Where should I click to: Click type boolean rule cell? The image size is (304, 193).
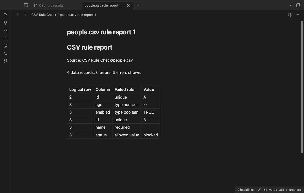(x=127, y=112)
